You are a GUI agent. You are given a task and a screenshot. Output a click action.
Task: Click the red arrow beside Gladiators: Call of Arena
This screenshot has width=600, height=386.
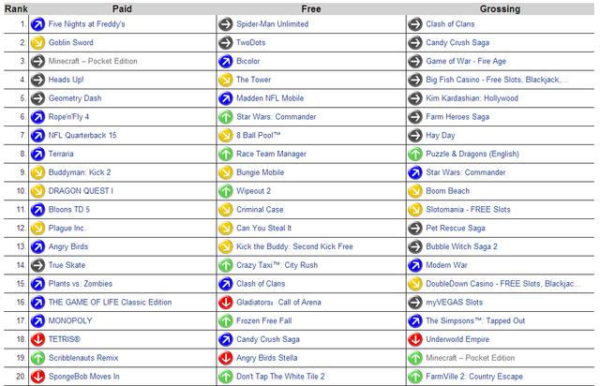[225, 302]
